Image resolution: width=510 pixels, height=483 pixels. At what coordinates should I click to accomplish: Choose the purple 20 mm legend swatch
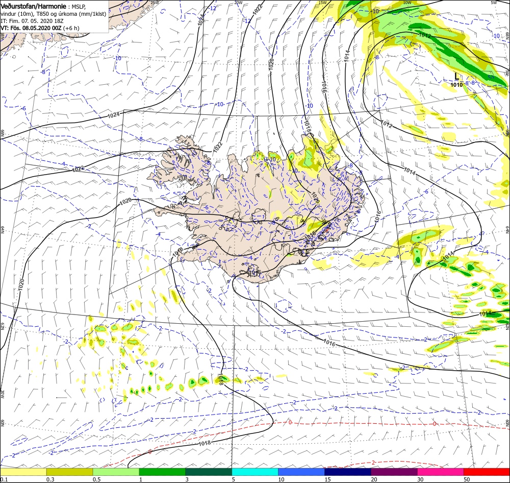[394, 472]
